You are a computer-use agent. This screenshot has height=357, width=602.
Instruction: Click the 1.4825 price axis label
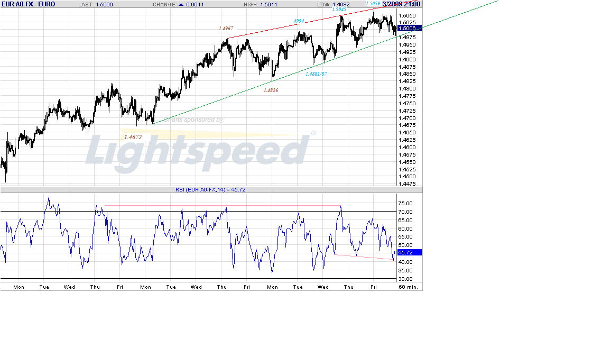[x=407, y=81]
